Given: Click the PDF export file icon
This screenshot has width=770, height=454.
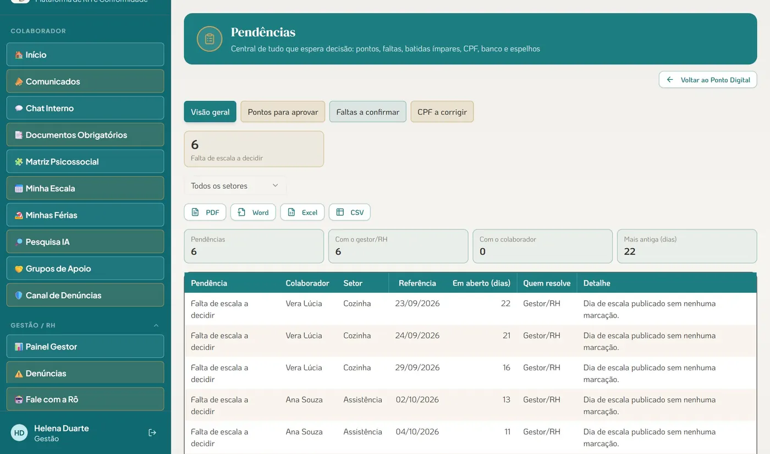Looking at the screenshot, I should pyautogui.click(x=195, y=212).
